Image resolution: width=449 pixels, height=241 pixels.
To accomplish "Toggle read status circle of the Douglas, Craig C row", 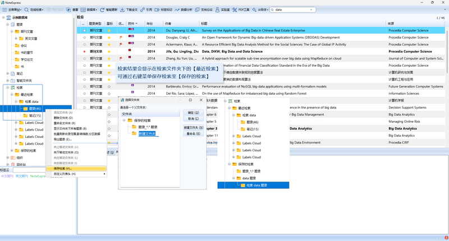I will click(x=84, y=38).
